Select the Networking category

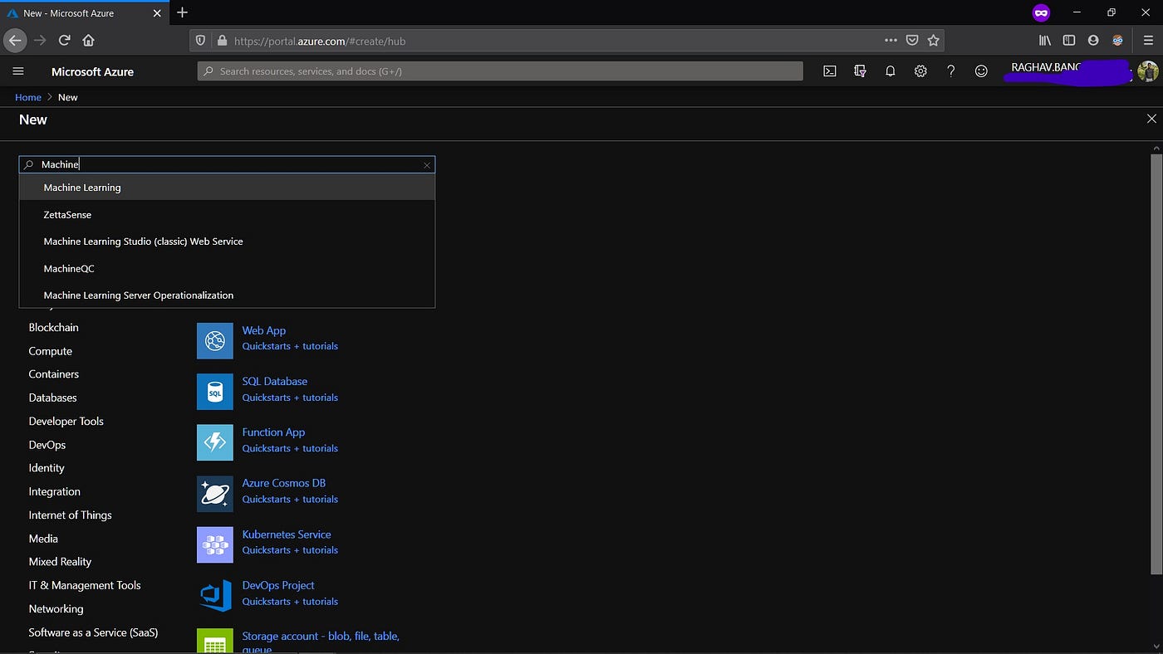pyautogui.click(x=56, y=609)
